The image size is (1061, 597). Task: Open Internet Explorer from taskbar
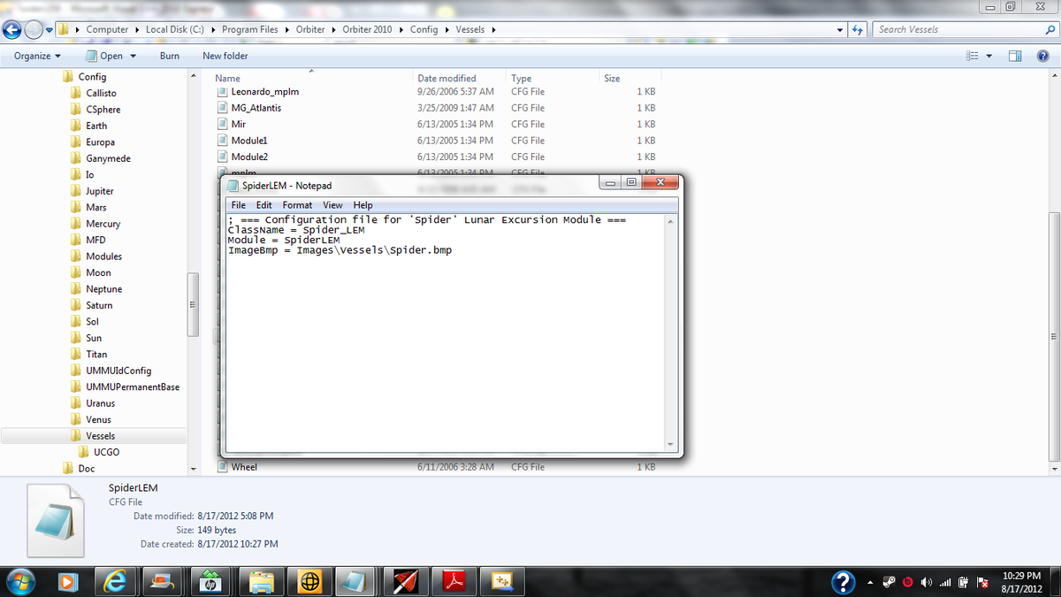tap(116, 580)
